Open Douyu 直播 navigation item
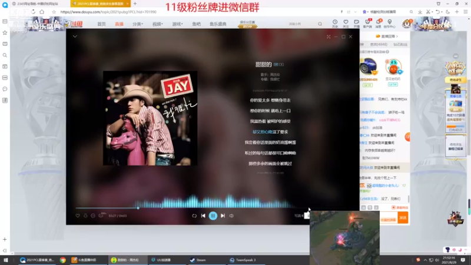The height and width of the screenshot is (265, 471). (x=120, y=24)
